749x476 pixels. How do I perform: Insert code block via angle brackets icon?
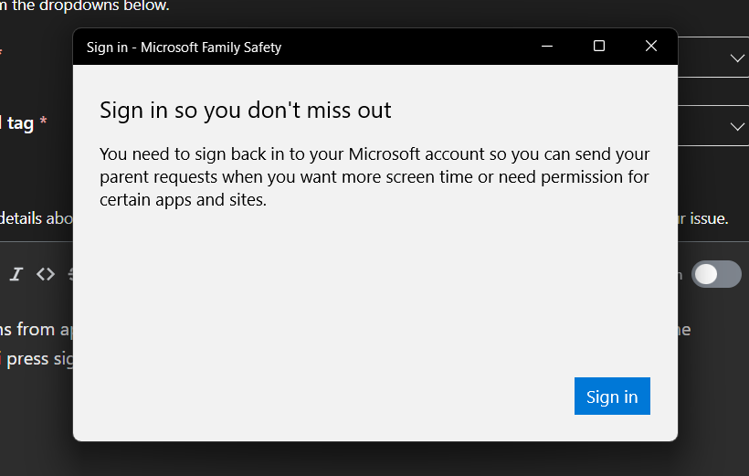(46, 274)
